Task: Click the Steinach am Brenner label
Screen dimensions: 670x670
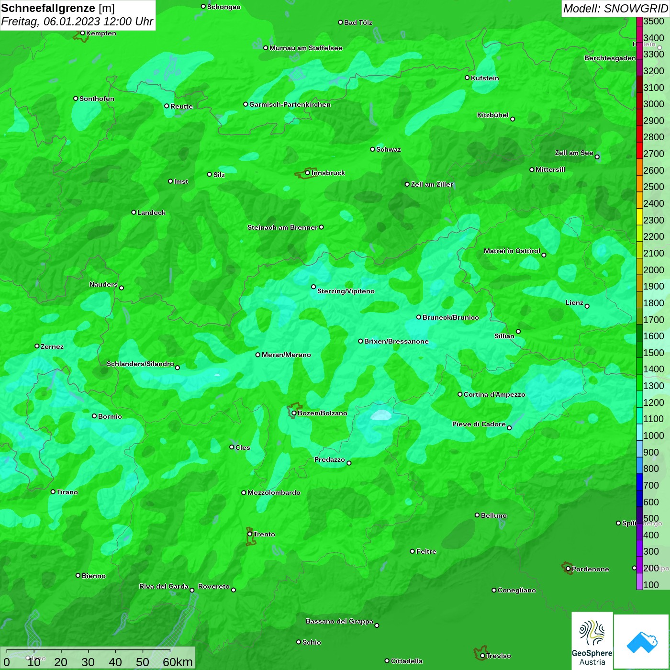Action: [x=282, y=227]
